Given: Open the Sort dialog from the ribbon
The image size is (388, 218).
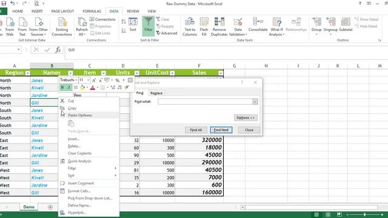Looking at the screenshot, I should point(133,24).
